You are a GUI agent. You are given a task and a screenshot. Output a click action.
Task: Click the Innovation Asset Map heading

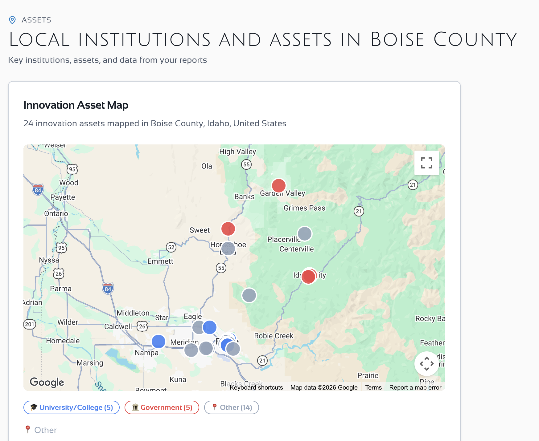pyautogui.click(x=76, y=105)
